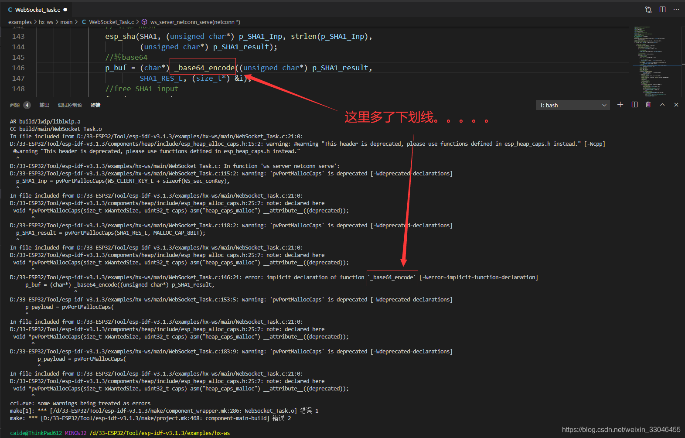685x438 pixels.
Task: Open the '1: bash' terminal selector dropdown
Action: [x=573, y=105]
